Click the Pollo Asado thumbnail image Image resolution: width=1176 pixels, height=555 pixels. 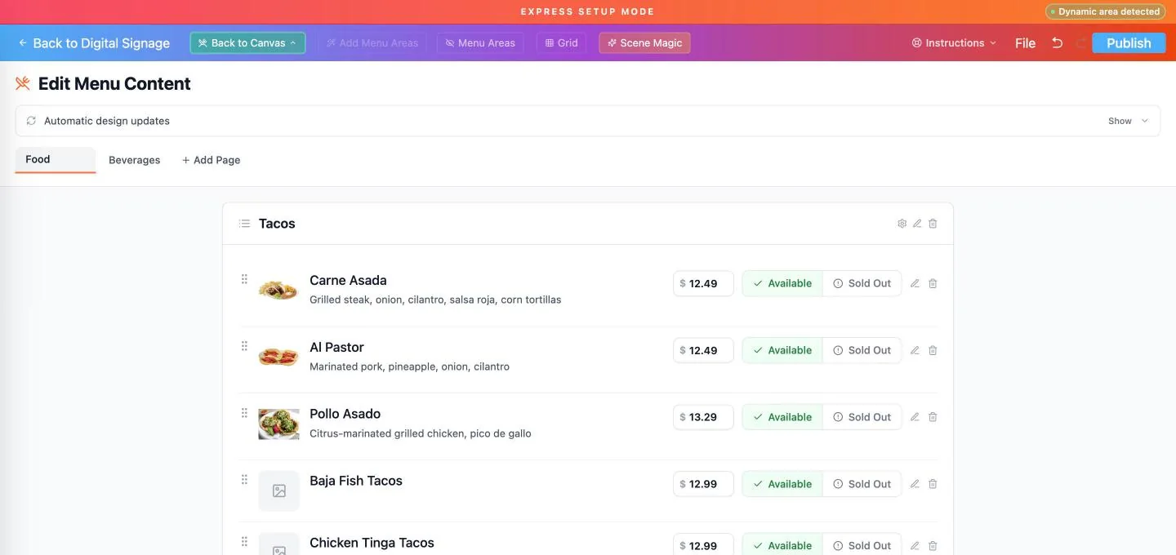[x=278, y=424]
